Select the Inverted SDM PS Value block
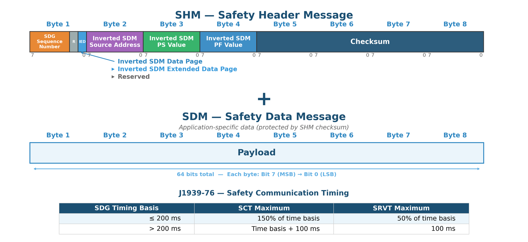The height and width of the screenshot is (242, 528). [x=171, y=41]
